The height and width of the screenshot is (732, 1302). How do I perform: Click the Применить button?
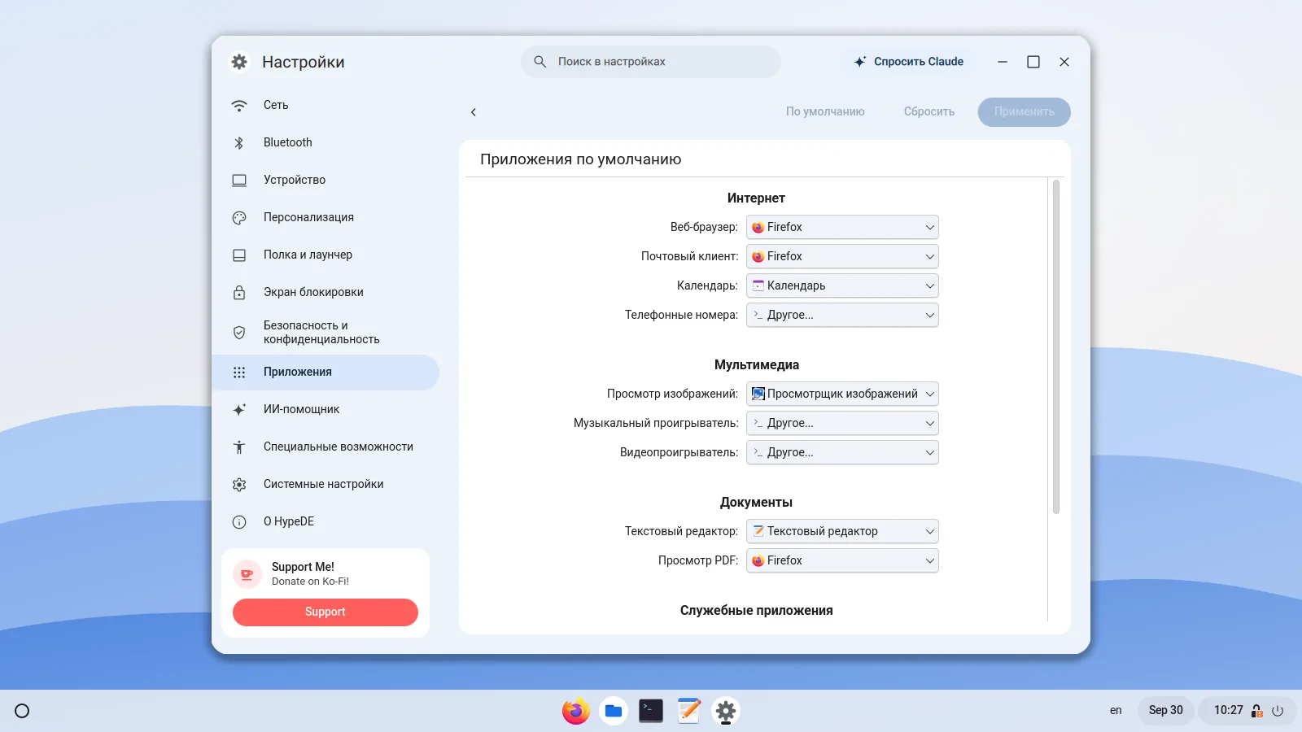1024,111
